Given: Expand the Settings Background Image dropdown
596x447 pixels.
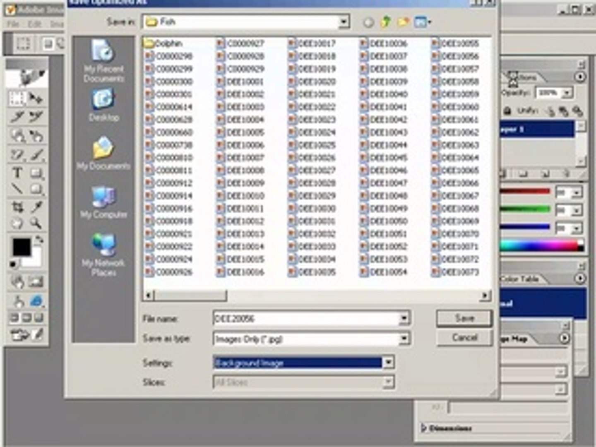Looking at the screenshot, I should coord(388,363).
